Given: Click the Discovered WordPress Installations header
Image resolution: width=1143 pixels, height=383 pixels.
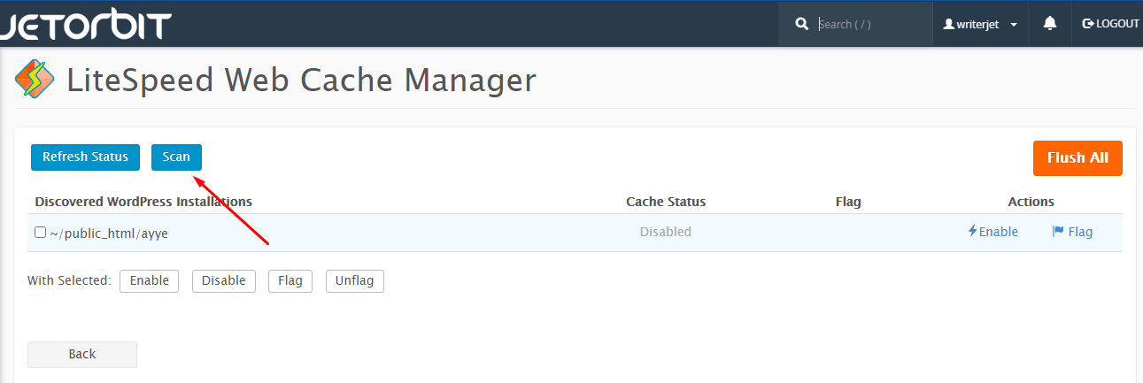Looking at the screenshot, I should click(143, 202).
